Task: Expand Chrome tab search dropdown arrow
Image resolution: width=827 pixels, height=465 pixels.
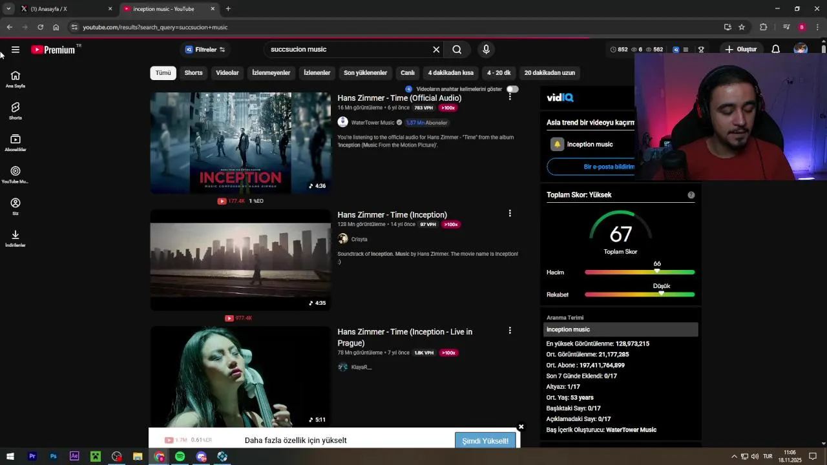Action: [x=8, y=8]
